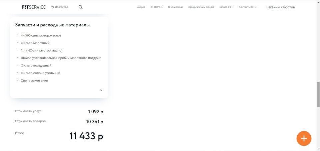Open Юридическим лицам section
Image resolution: width=320 pixels, height=151 pixels.
pyautogui.click(x=201, y=7)
